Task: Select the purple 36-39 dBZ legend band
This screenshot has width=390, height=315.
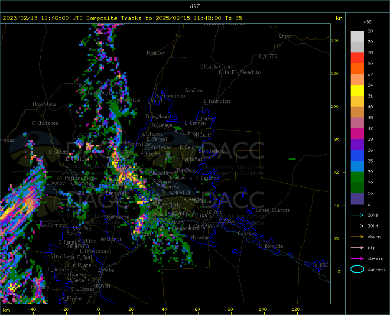Action: [x=357, y=145]
